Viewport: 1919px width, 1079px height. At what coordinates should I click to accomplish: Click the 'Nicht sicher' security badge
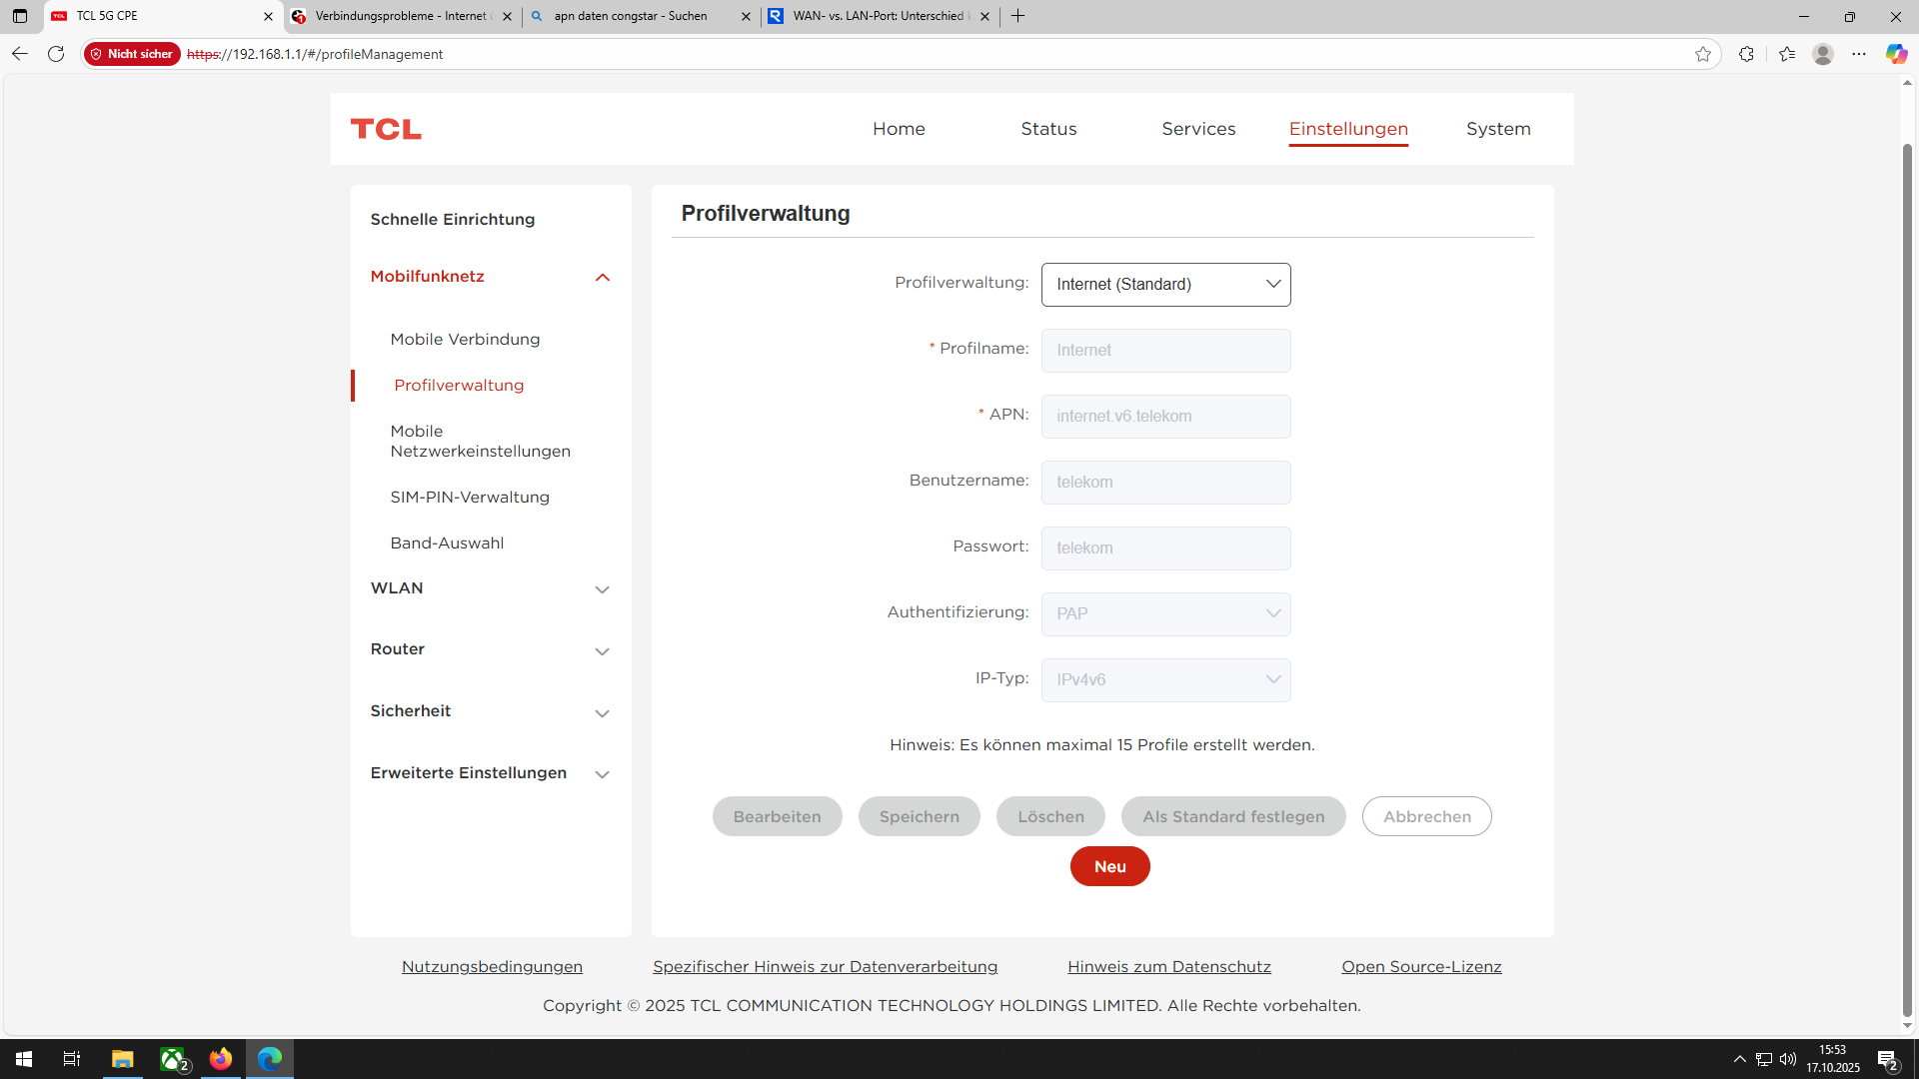coord(132,54)
